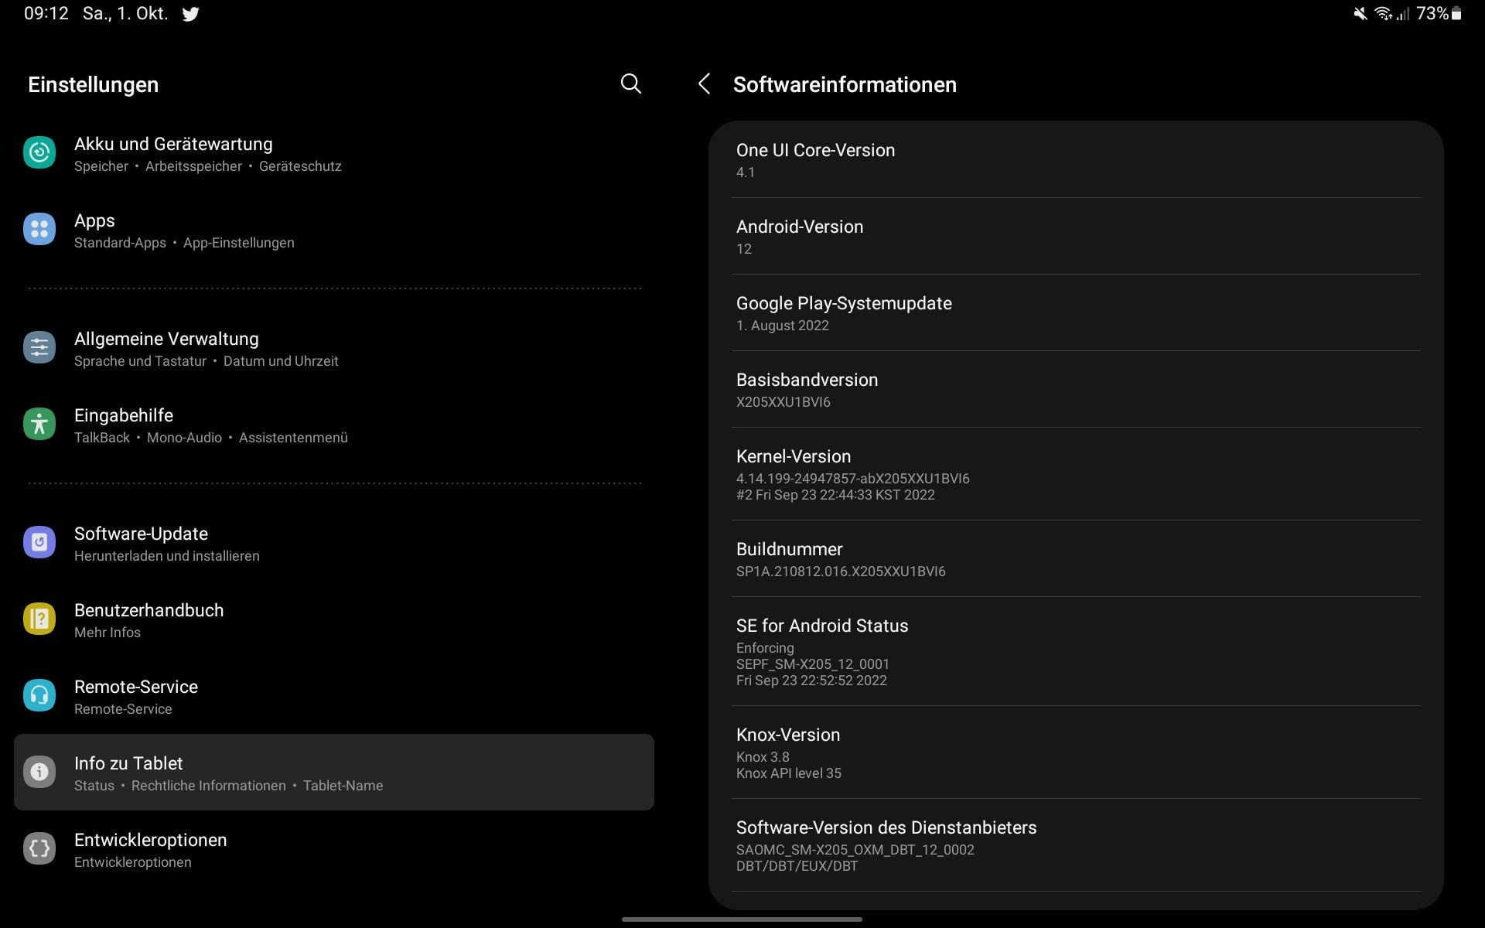
Task: Tap the Apps settings icon
Action: (x=39, y=229)
